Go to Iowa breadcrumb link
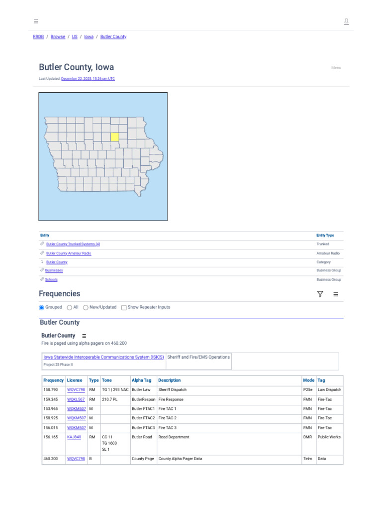The image size is (382, 510). point(89,37)
